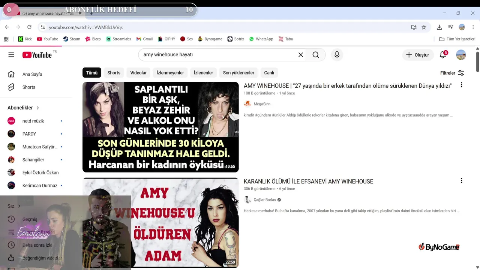
Task: Open Kick bookmark
Action: 25,39
